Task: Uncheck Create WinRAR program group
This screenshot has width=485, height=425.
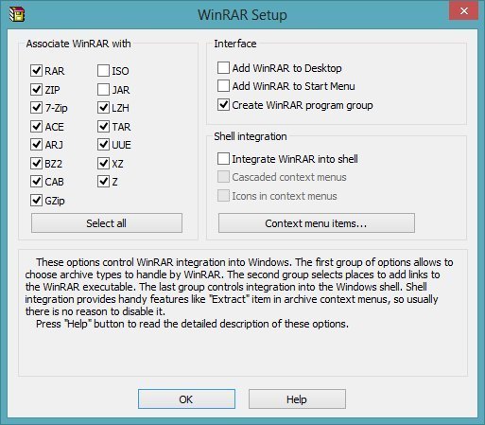Action: (223, 105)
